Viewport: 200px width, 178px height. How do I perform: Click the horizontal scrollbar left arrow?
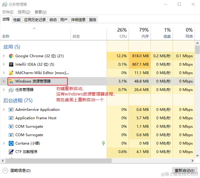(x=3, y=161)
